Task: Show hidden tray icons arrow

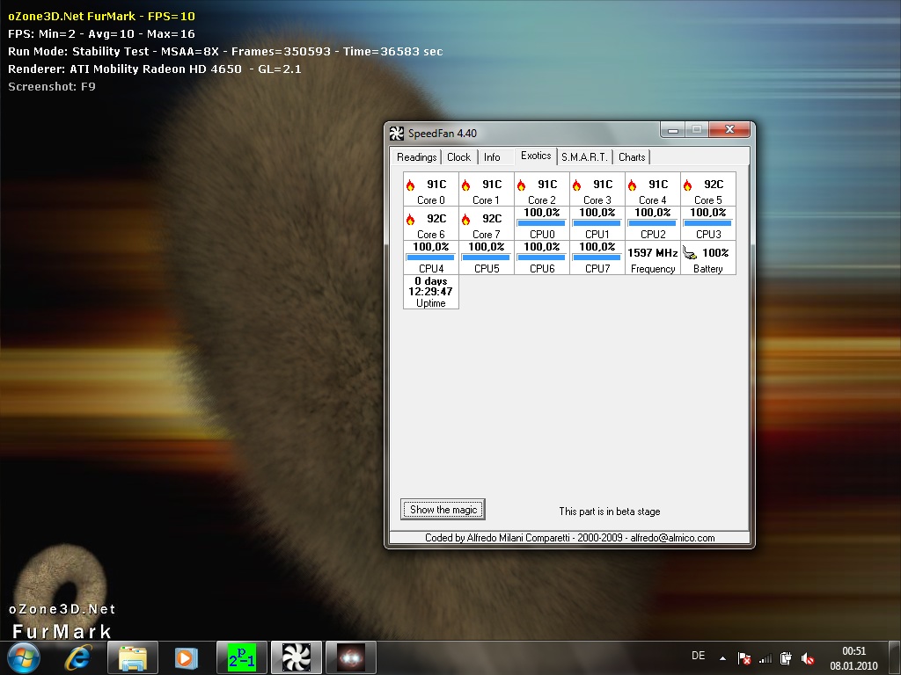Action: click(723, 658)
